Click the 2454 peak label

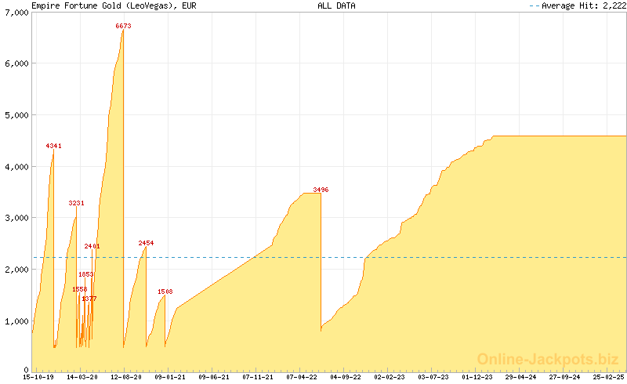point(146,243)
